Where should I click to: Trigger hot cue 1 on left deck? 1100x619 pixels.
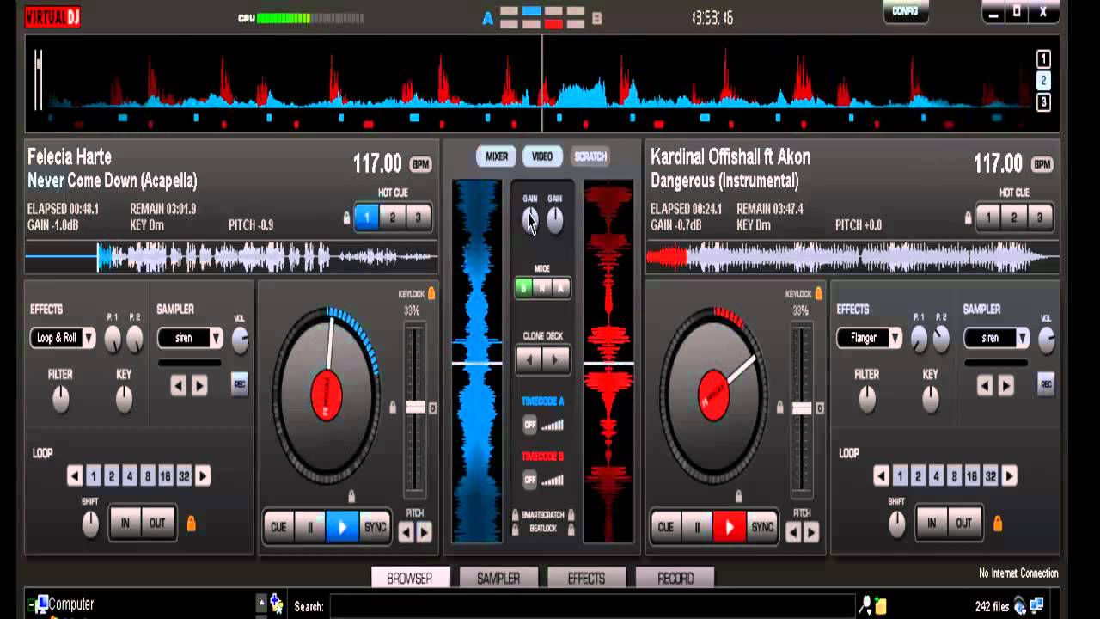tap(366, 218)
